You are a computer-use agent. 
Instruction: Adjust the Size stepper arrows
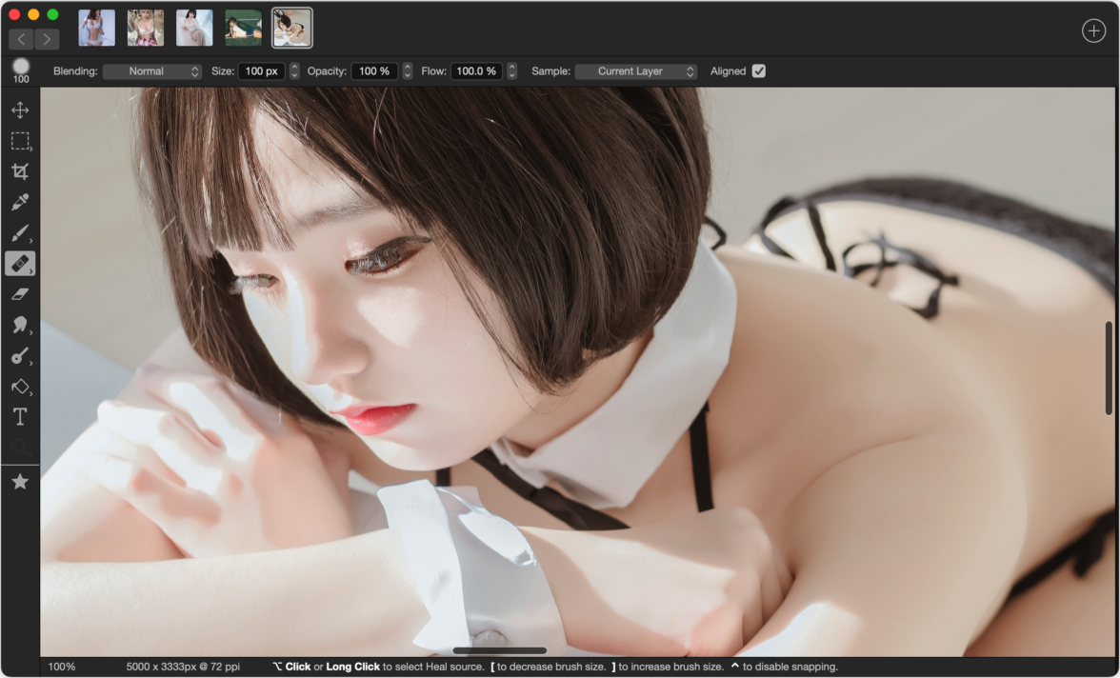tap(294, 70)
